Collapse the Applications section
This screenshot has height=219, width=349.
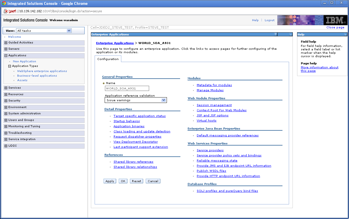(x=6, y=55)
